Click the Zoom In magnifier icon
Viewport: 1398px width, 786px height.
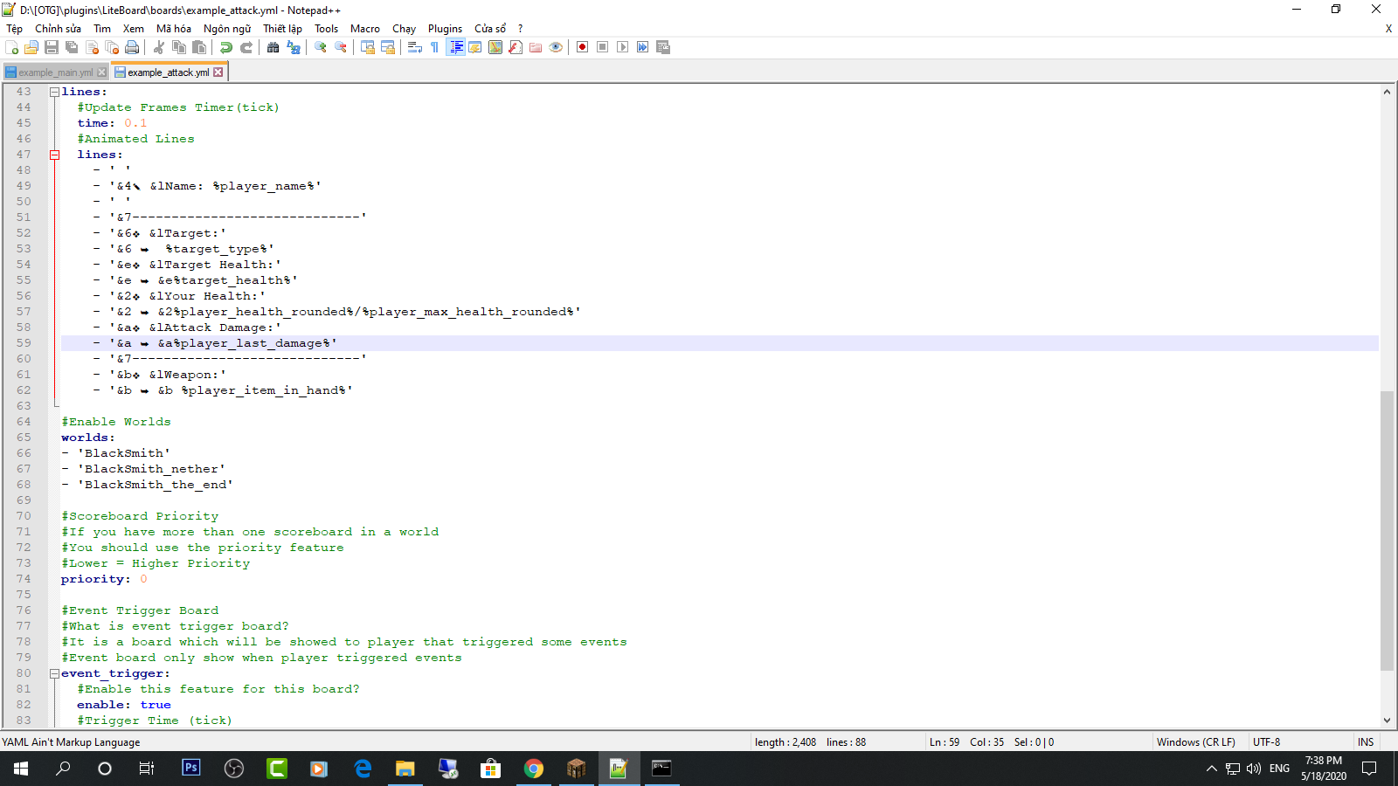pos(321,47)
